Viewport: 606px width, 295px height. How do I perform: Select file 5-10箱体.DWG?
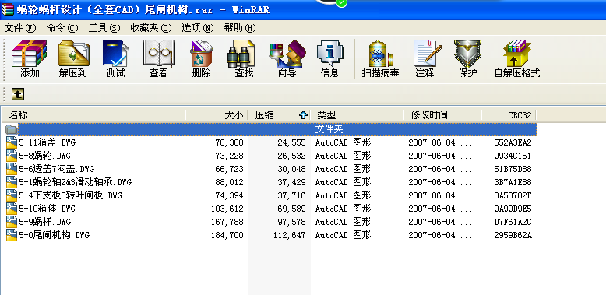pyautogui.click(x=48, y=209)
